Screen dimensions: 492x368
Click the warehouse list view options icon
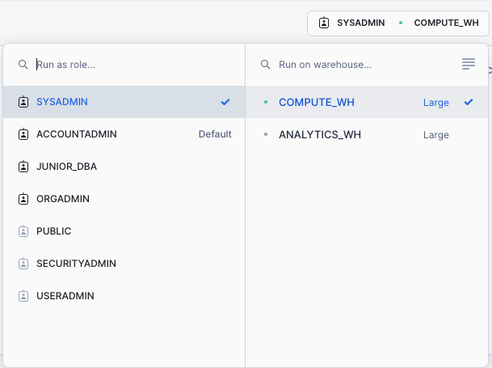click(x=469, y=64)
